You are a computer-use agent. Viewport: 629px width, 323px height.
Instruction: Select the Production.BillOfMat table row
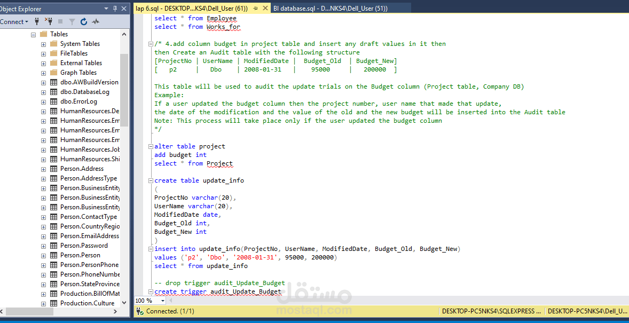click(90, 294)
